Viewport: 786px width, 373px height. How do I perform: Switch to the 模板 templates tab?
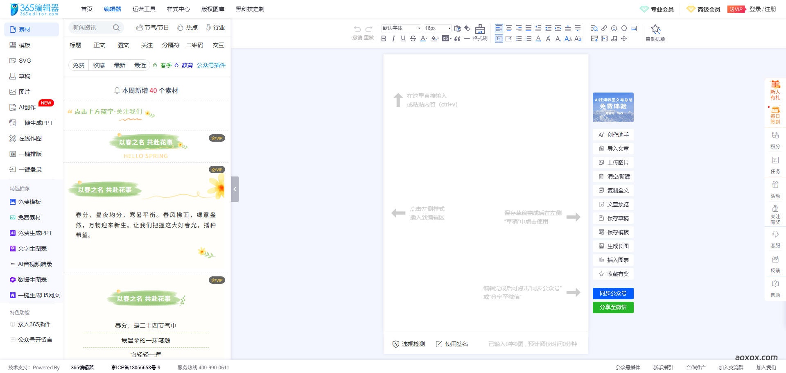click(24, 45)
